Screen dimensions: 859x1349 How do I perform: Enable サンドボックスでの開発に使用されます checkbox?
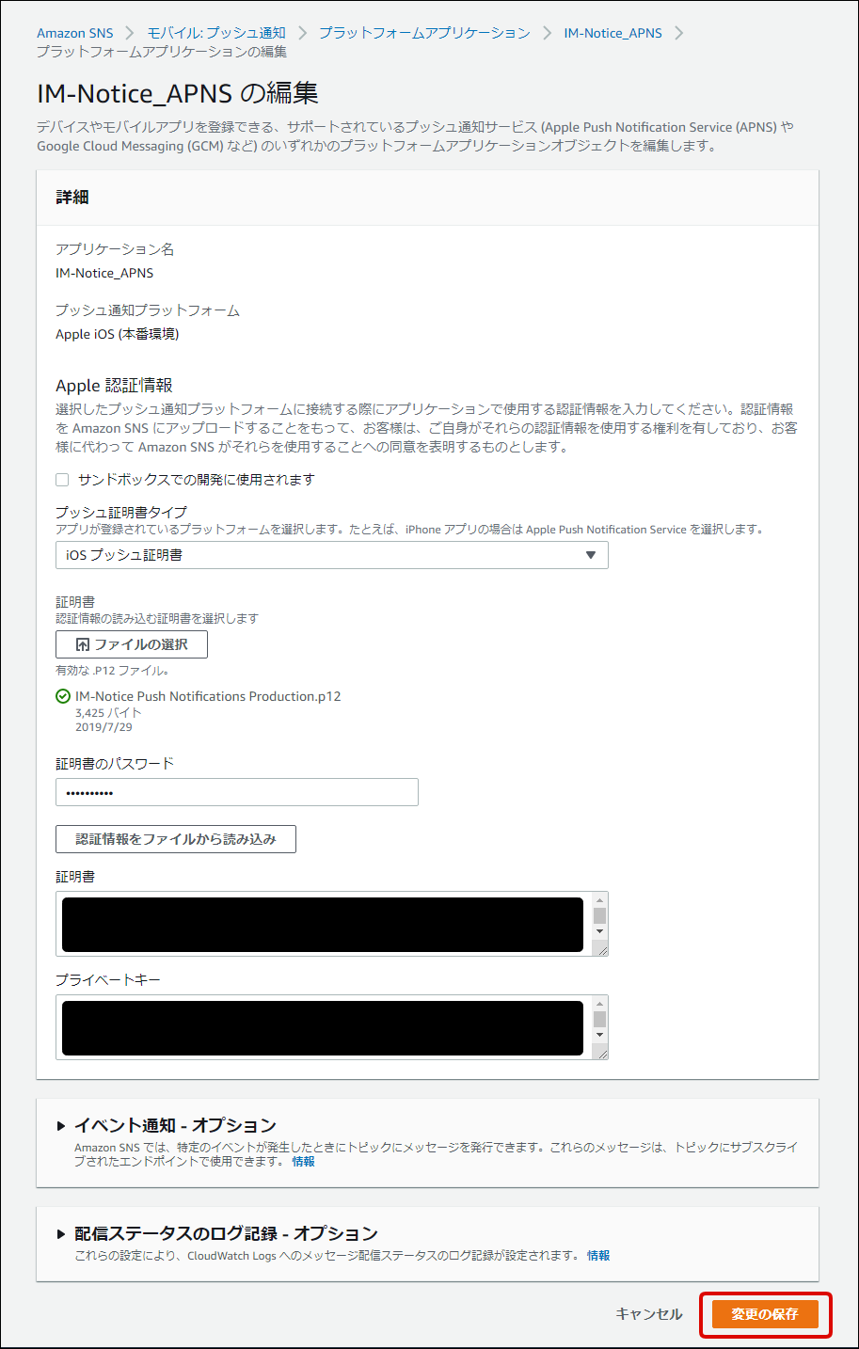click(62, 480)
